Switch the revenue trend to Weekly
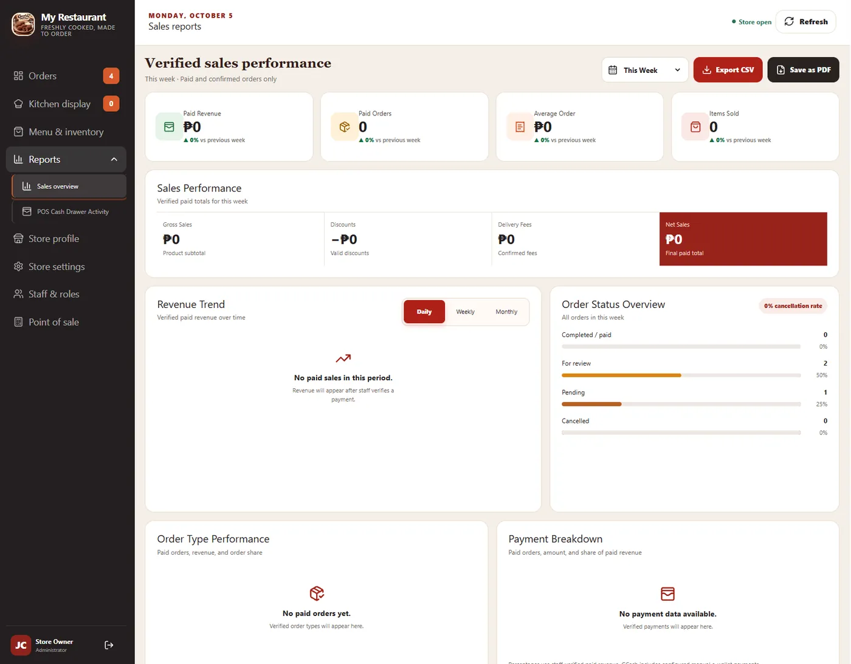 click(x=466, y=312)
